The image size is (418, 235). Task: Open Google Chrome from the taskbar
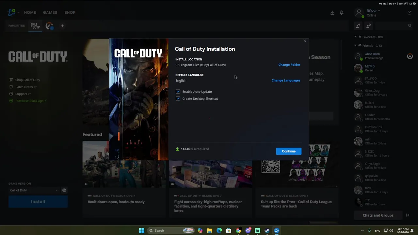click(x=238, y=230)
